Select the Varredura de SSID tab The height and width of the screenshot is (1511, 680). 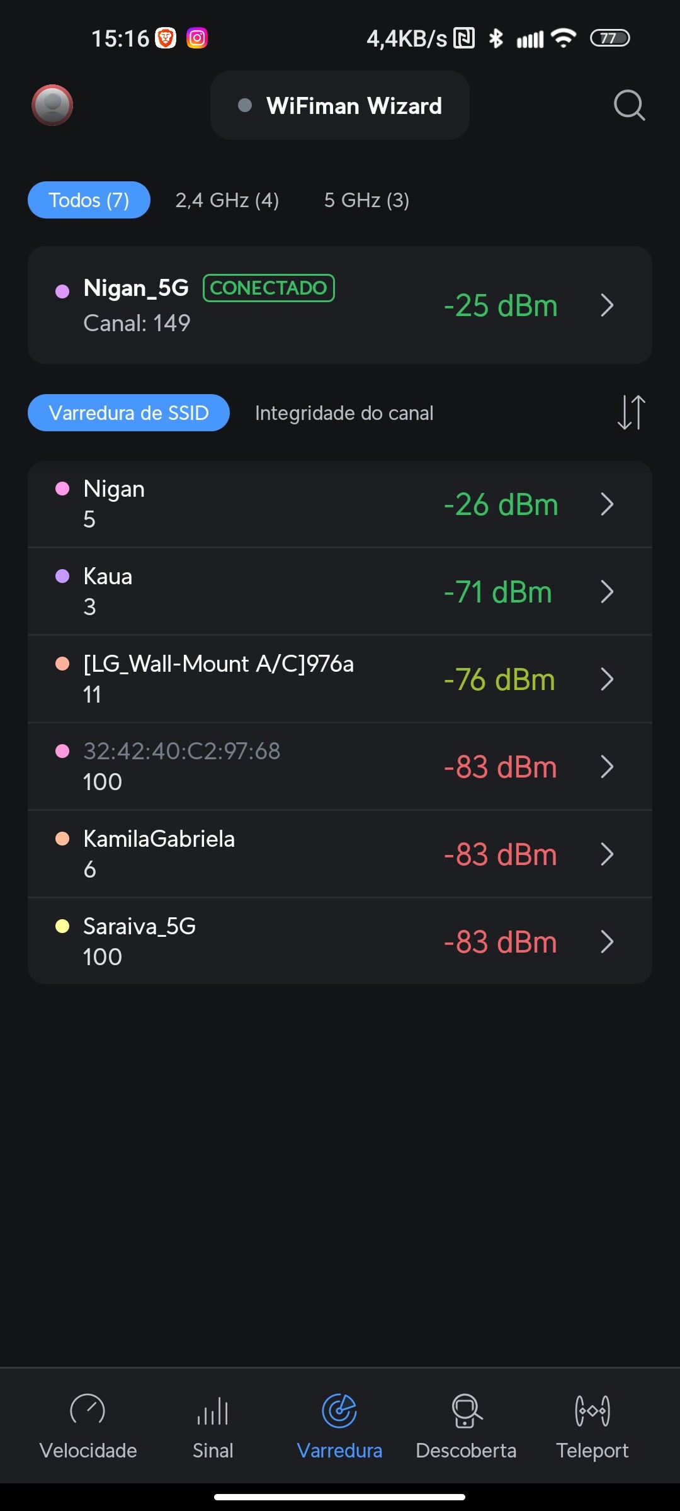[x=128, y=413]
